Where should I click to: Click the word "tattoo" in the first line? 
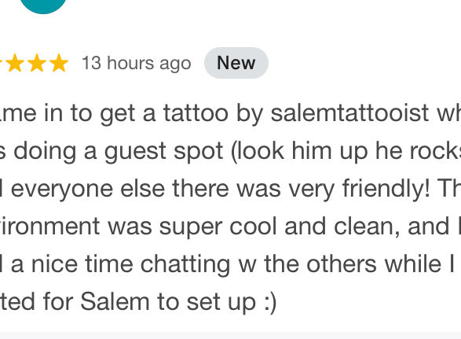(x=196, y=113)
